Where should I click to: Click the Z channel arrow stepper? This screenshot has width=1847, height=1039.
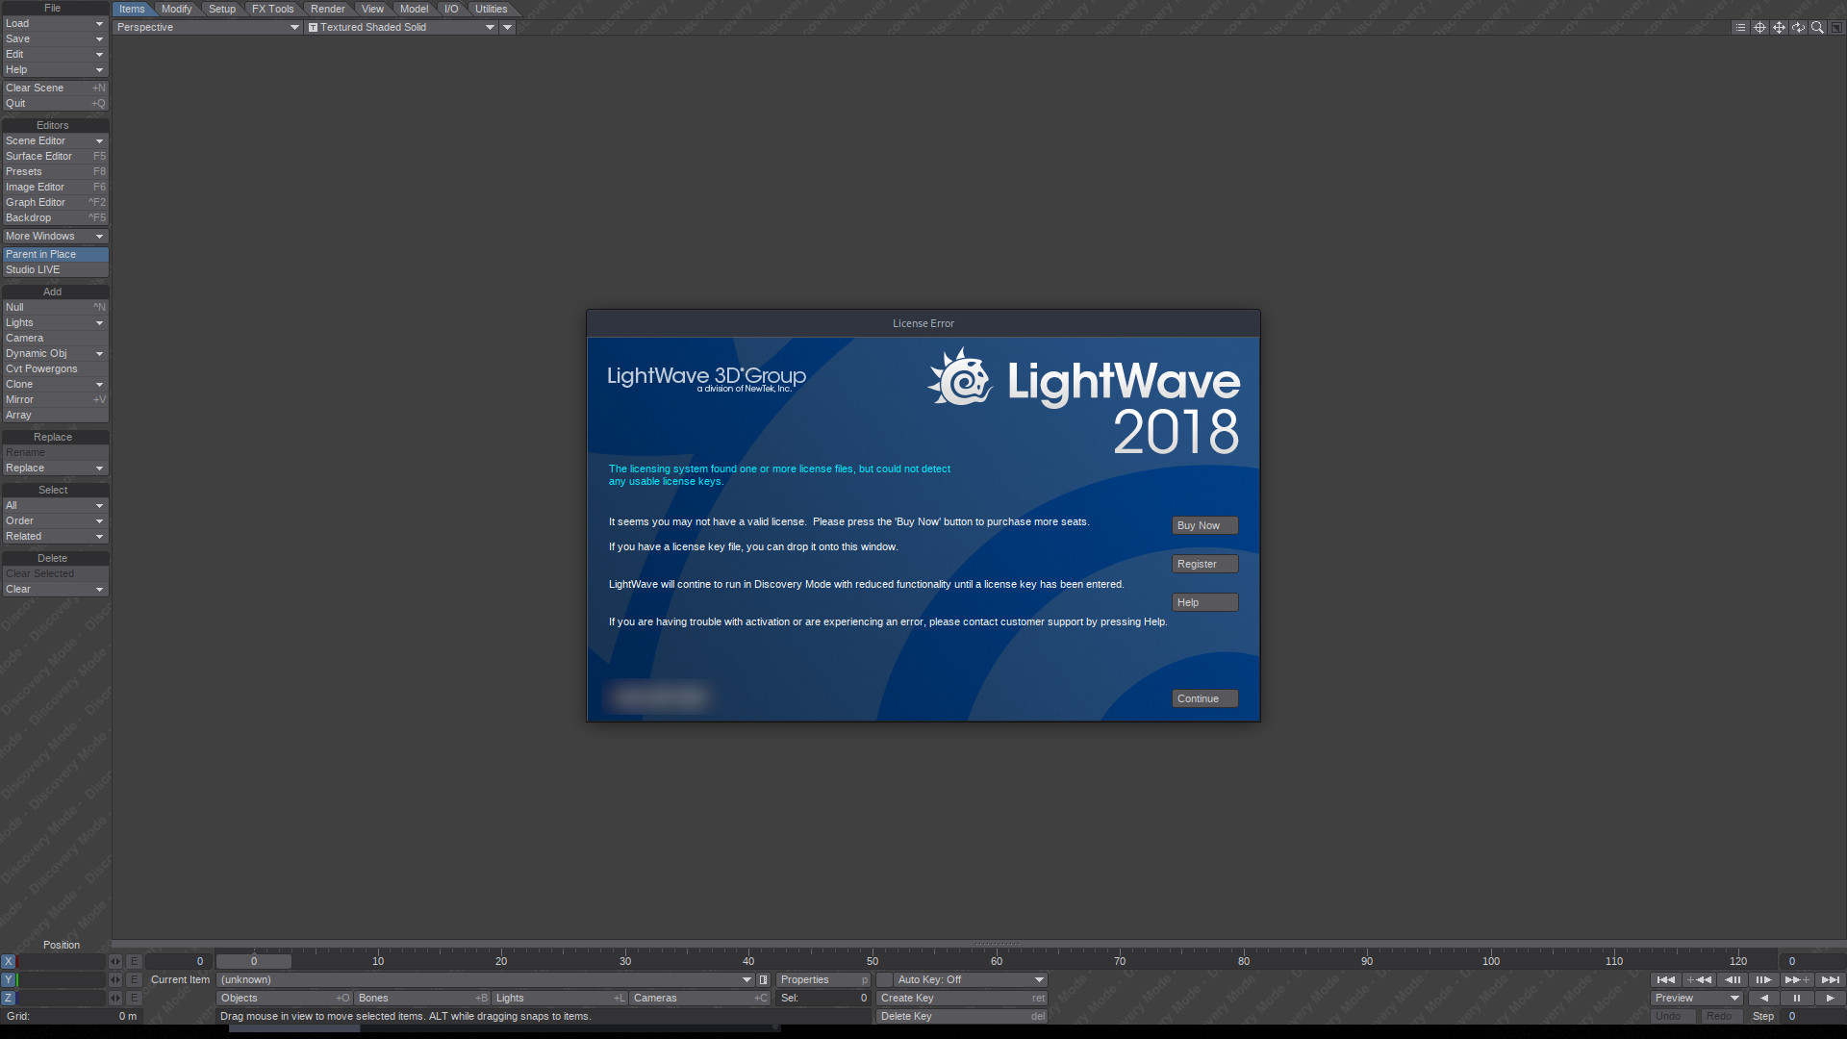tap(115, 998)
